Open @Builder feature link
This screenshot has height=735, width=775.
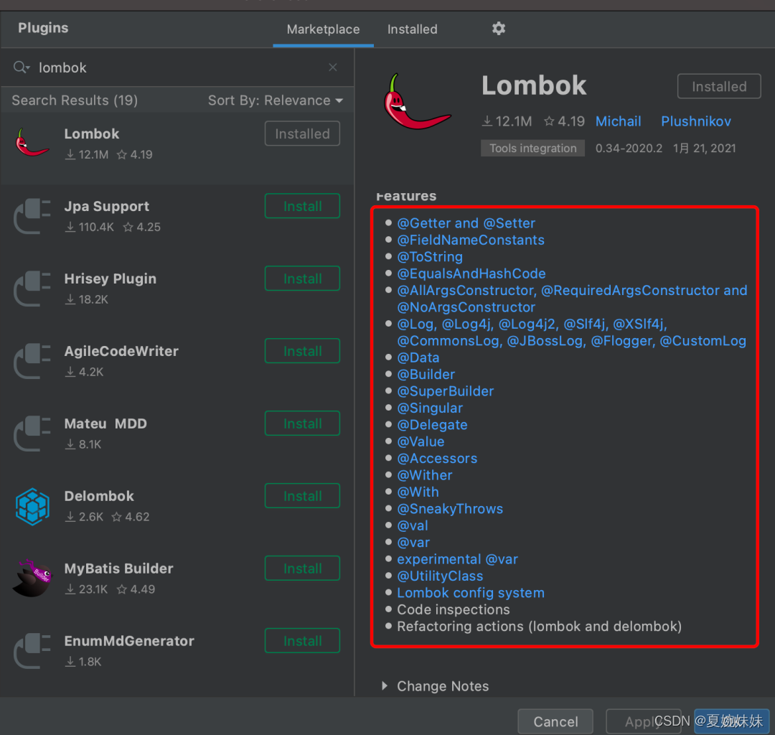pos(426,374)
